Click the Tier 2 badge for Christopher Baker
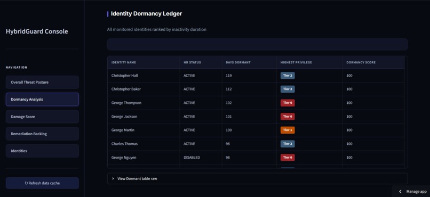The image size is (430, 197). point(288,89)
